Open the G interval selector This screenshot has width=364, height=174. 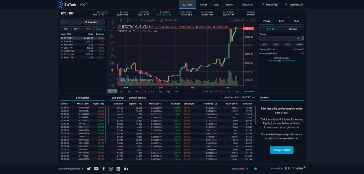121,20
